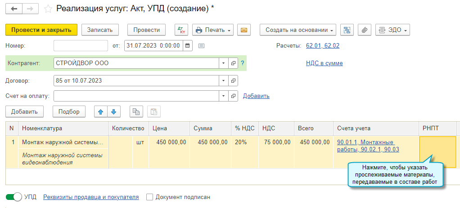The width and height of the screenshot is (460, 208).
Task: Move the row up with the arrow
Action: click(100, 111)
